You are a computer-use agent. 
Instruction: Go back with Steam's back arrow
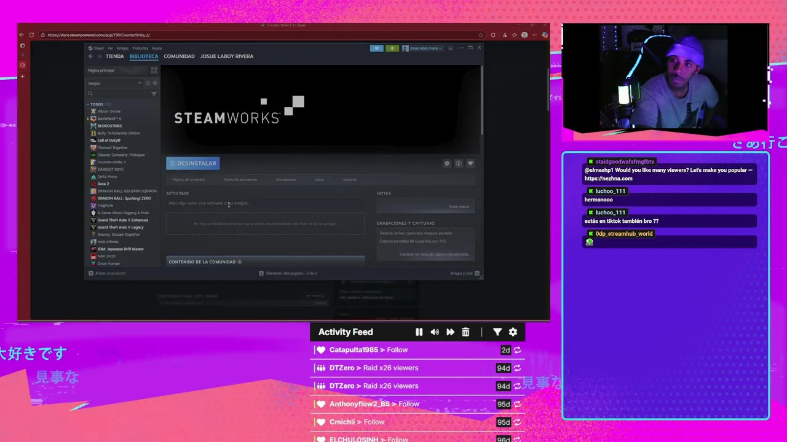91,56
